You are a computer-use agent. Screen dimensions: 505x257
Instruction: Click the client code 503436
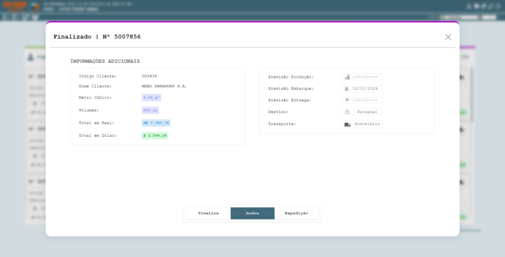click(x=149, y=76)
